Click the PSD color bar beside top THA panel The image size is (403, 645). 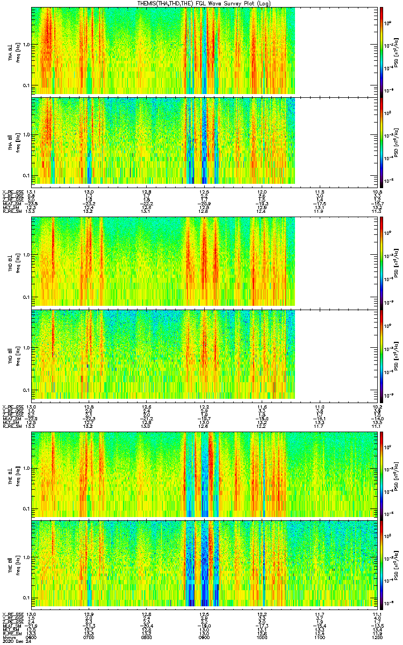pyautogui.click(x=381, y=50)
